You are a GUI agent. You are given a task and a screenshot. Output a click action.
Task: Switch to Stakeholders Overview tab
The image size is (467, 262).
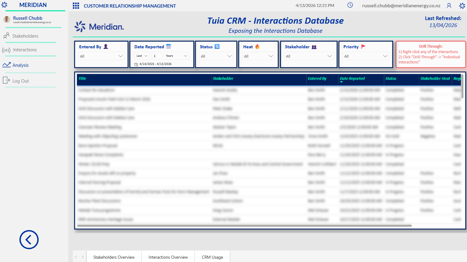[x=114, y=257]
